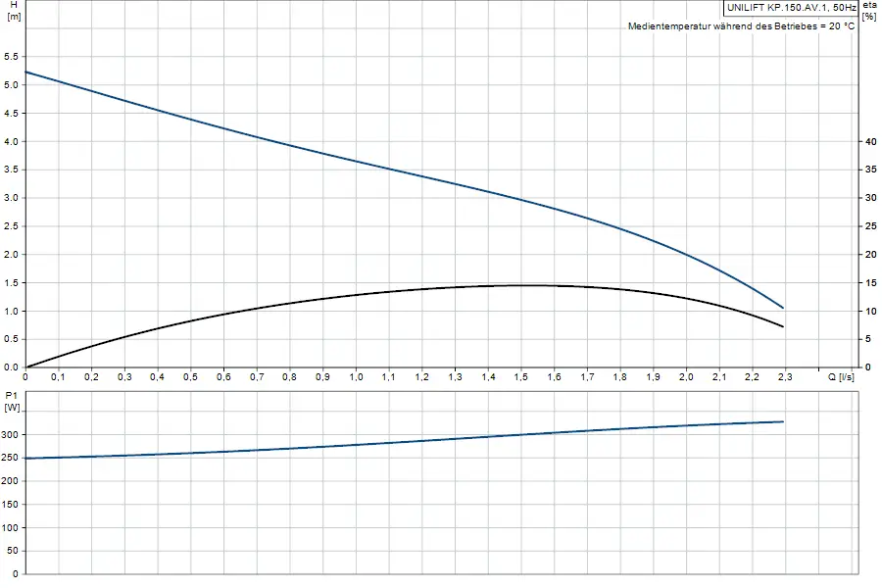This screenshot has height=588, width=882.
Task: Click the blue head curve start at Q=0
Action: pos(25,72)
